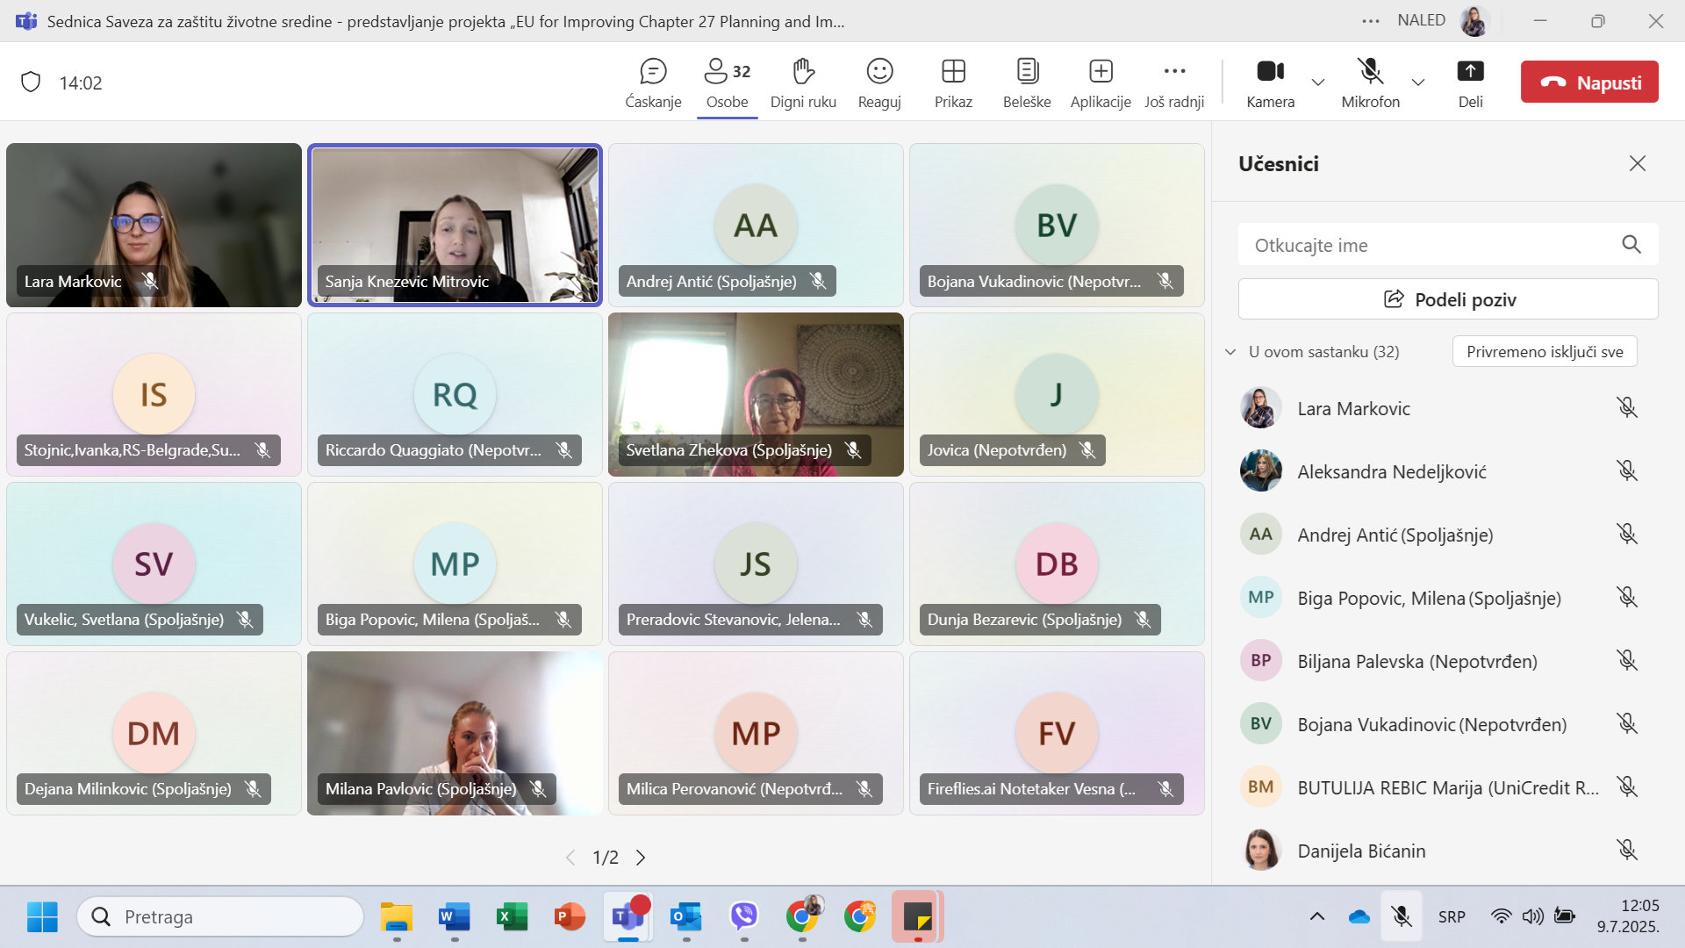Toggle mic for Biga Popovic, Milena in list
Screen dimensions: 1685x948
[1626, 597]
